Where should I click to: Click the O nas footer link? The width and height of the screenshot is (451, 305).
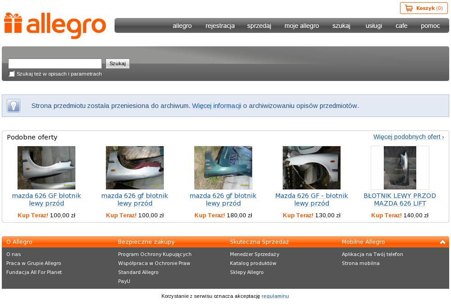14,254
